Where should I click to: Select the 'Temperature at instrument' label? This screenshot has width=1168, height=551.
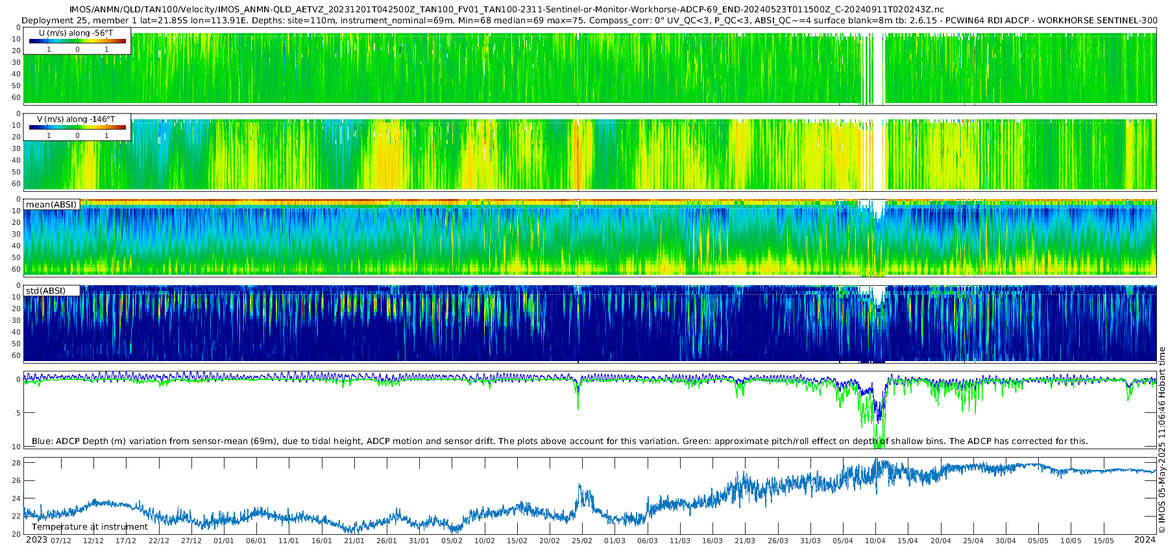(x=90, y=527)
